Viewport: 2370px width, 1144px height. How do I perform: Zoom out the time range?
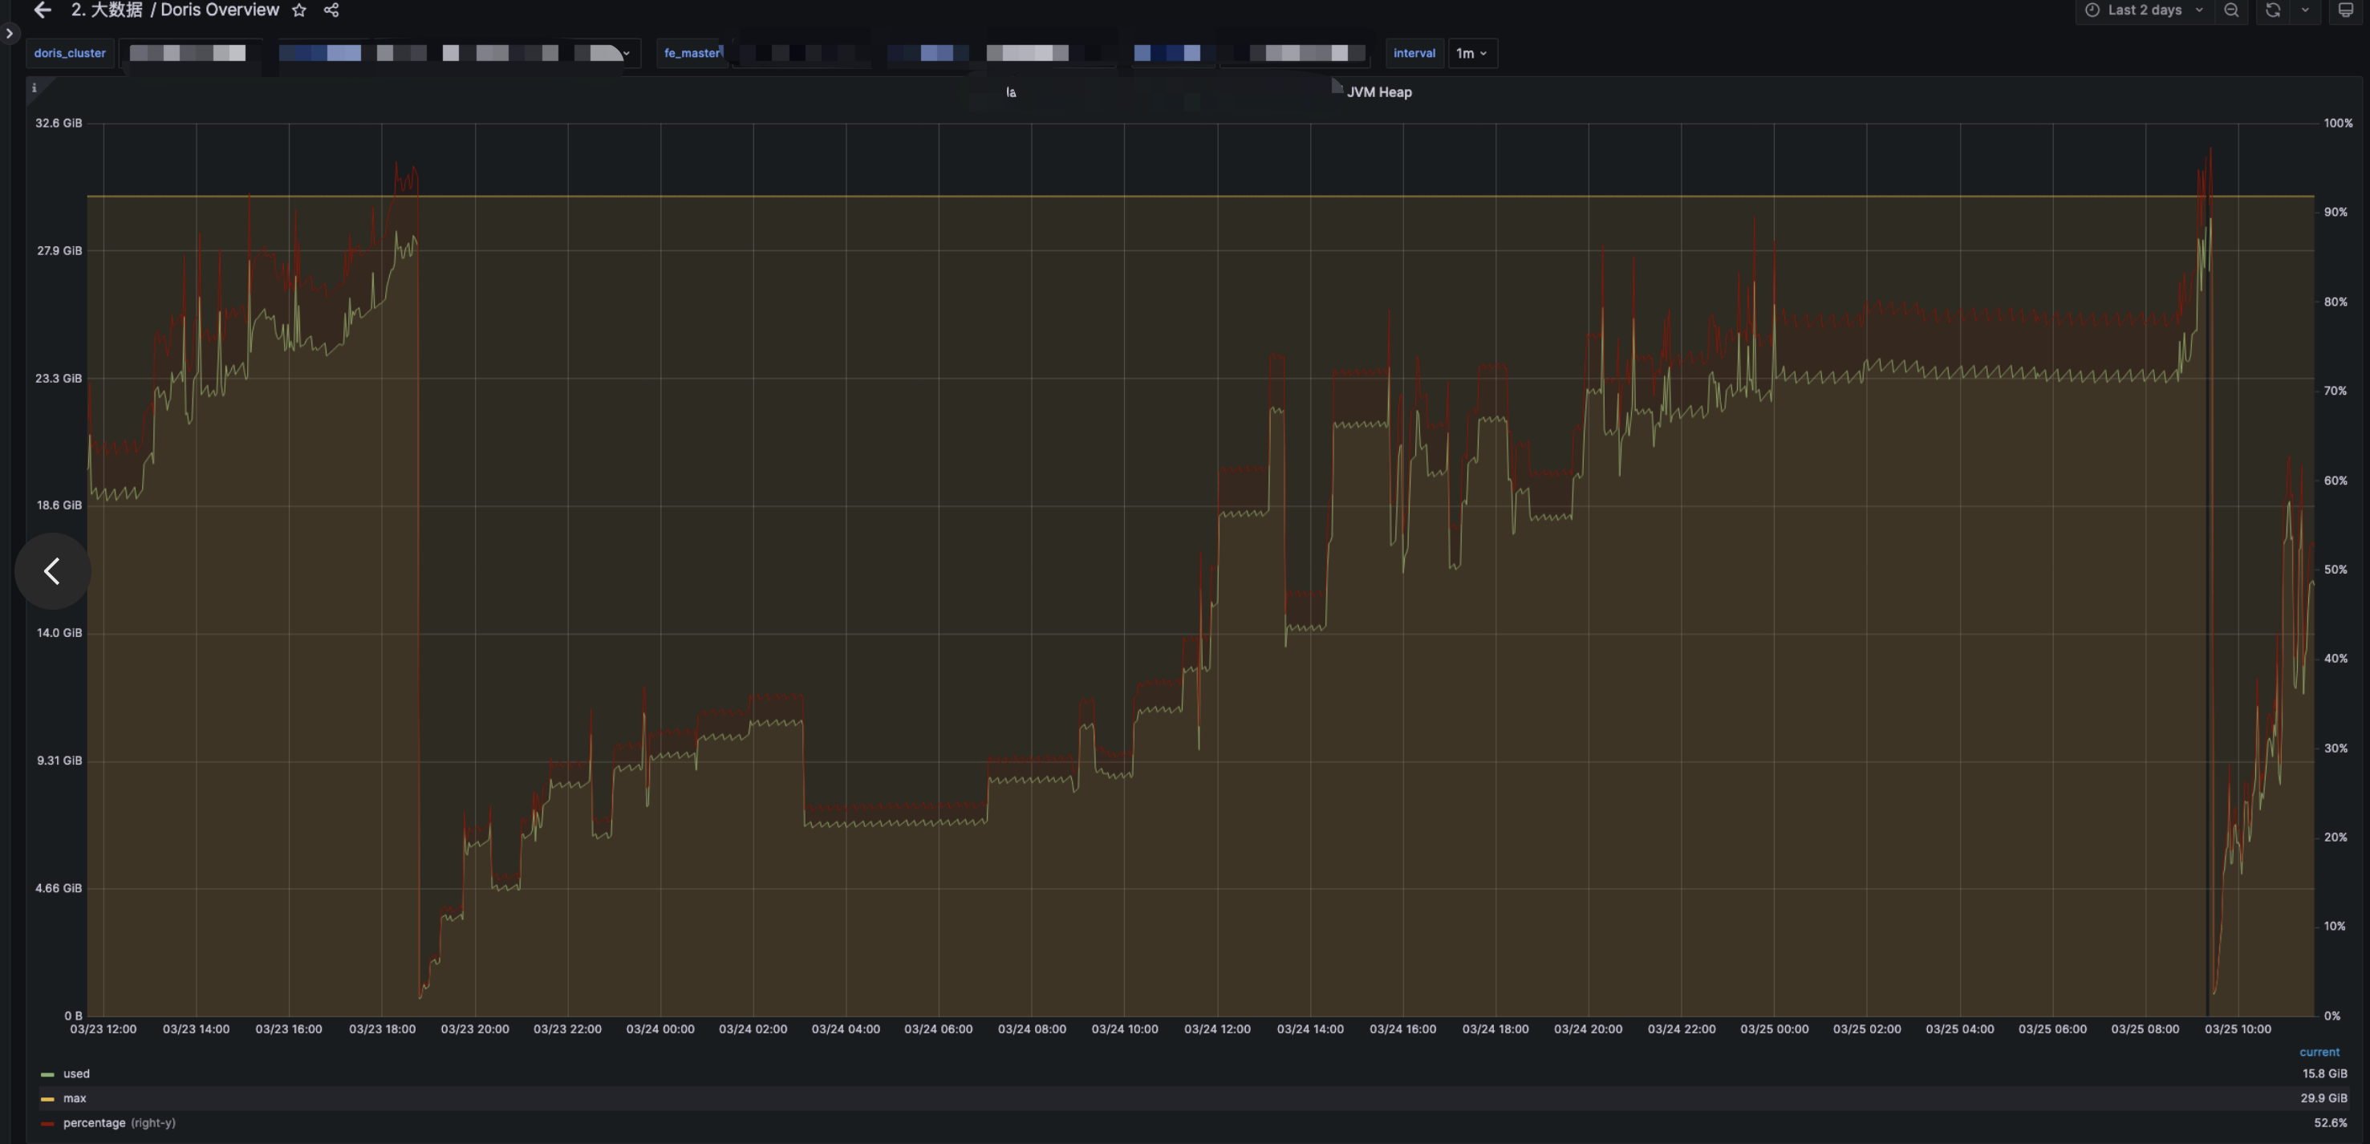click(x=2231, y=10)
